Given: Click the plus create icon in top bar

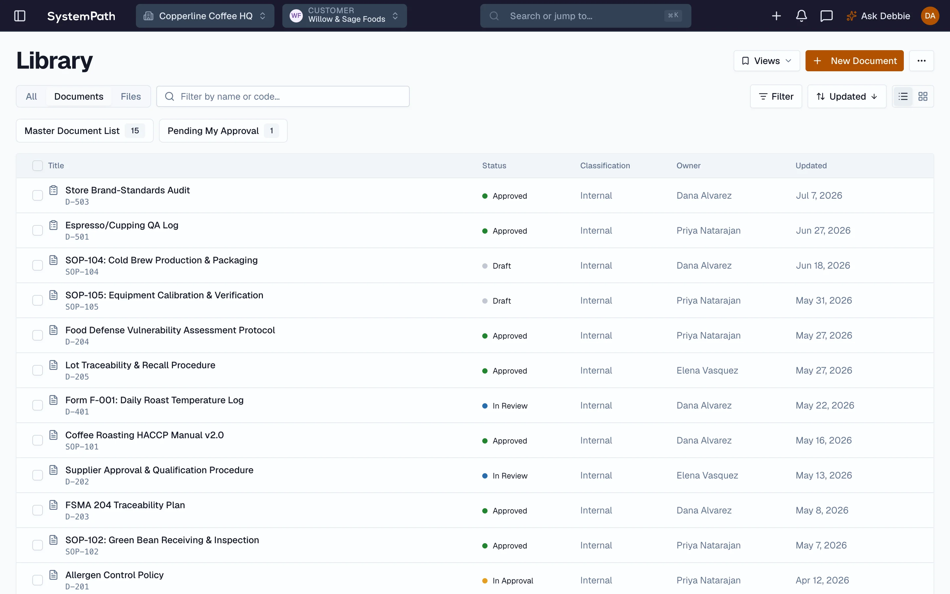Looking at the screenshot, I should pyautogui.click(x=776, y=16).
